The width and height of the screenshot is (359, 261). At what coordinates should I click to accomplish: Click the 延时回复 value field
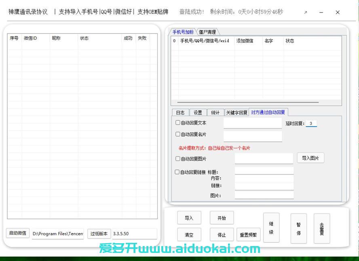(311, 123)
